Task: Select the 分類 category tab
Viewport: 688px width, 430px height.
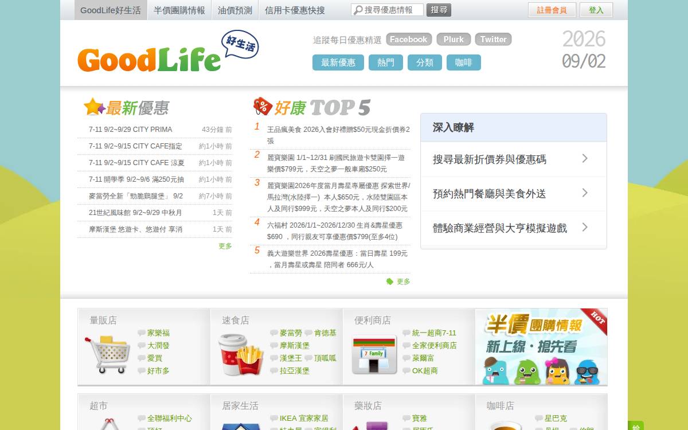Action: [425, 62]
